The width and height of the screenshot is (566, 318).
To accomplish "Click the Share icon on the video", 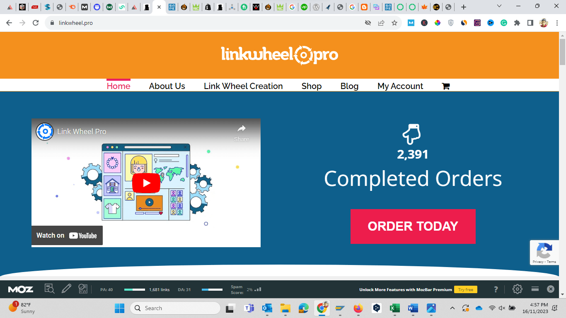I will pyautogui.click(x=242, y=132).
